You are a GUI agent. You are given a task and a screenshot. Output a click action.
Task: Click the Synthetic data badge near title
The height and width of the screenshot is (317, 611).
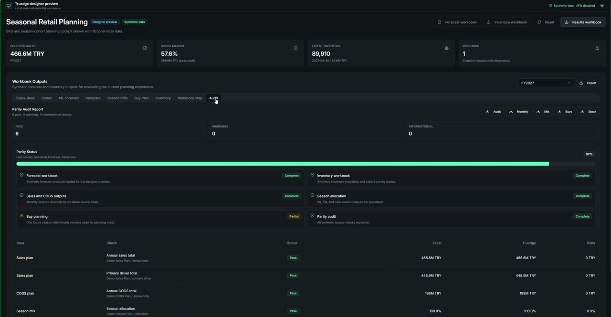tap(135, 22)
